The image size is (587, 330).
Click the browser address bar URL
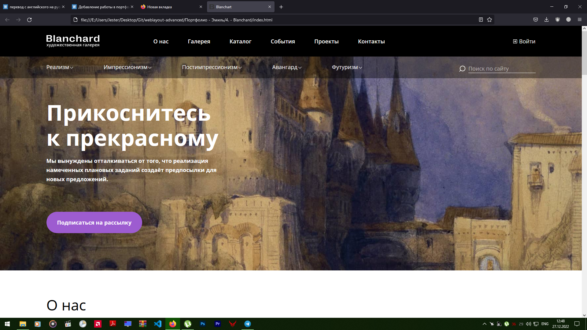tap(176, 20)
